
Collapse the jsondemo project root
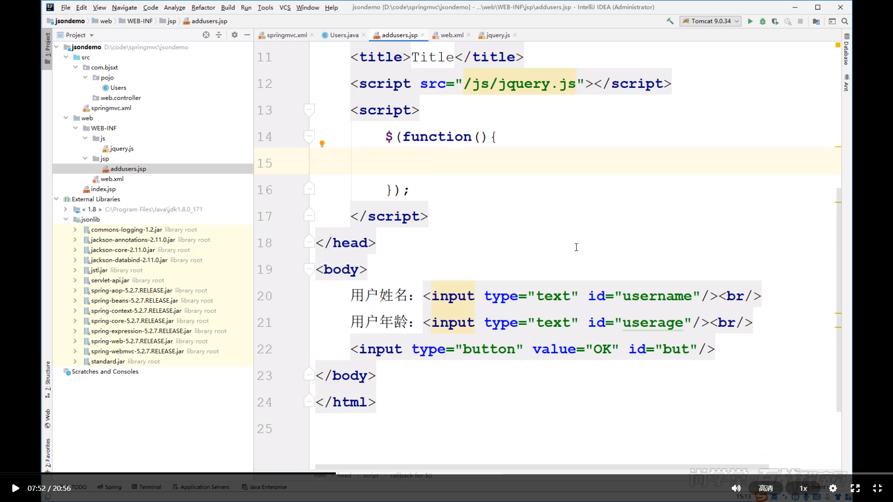coord(56,47)
